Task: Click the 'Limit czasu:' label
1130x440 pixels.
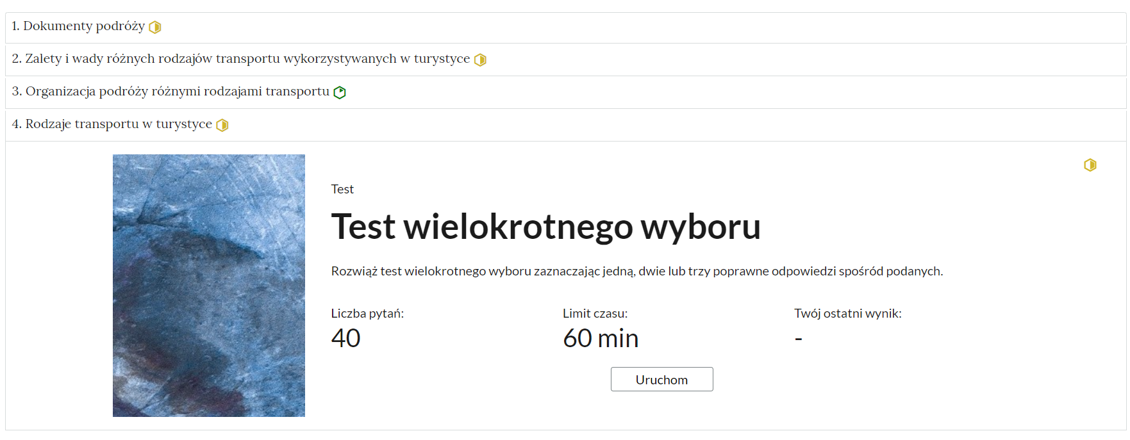Action: pyautogui.click(x=595, y=313)
